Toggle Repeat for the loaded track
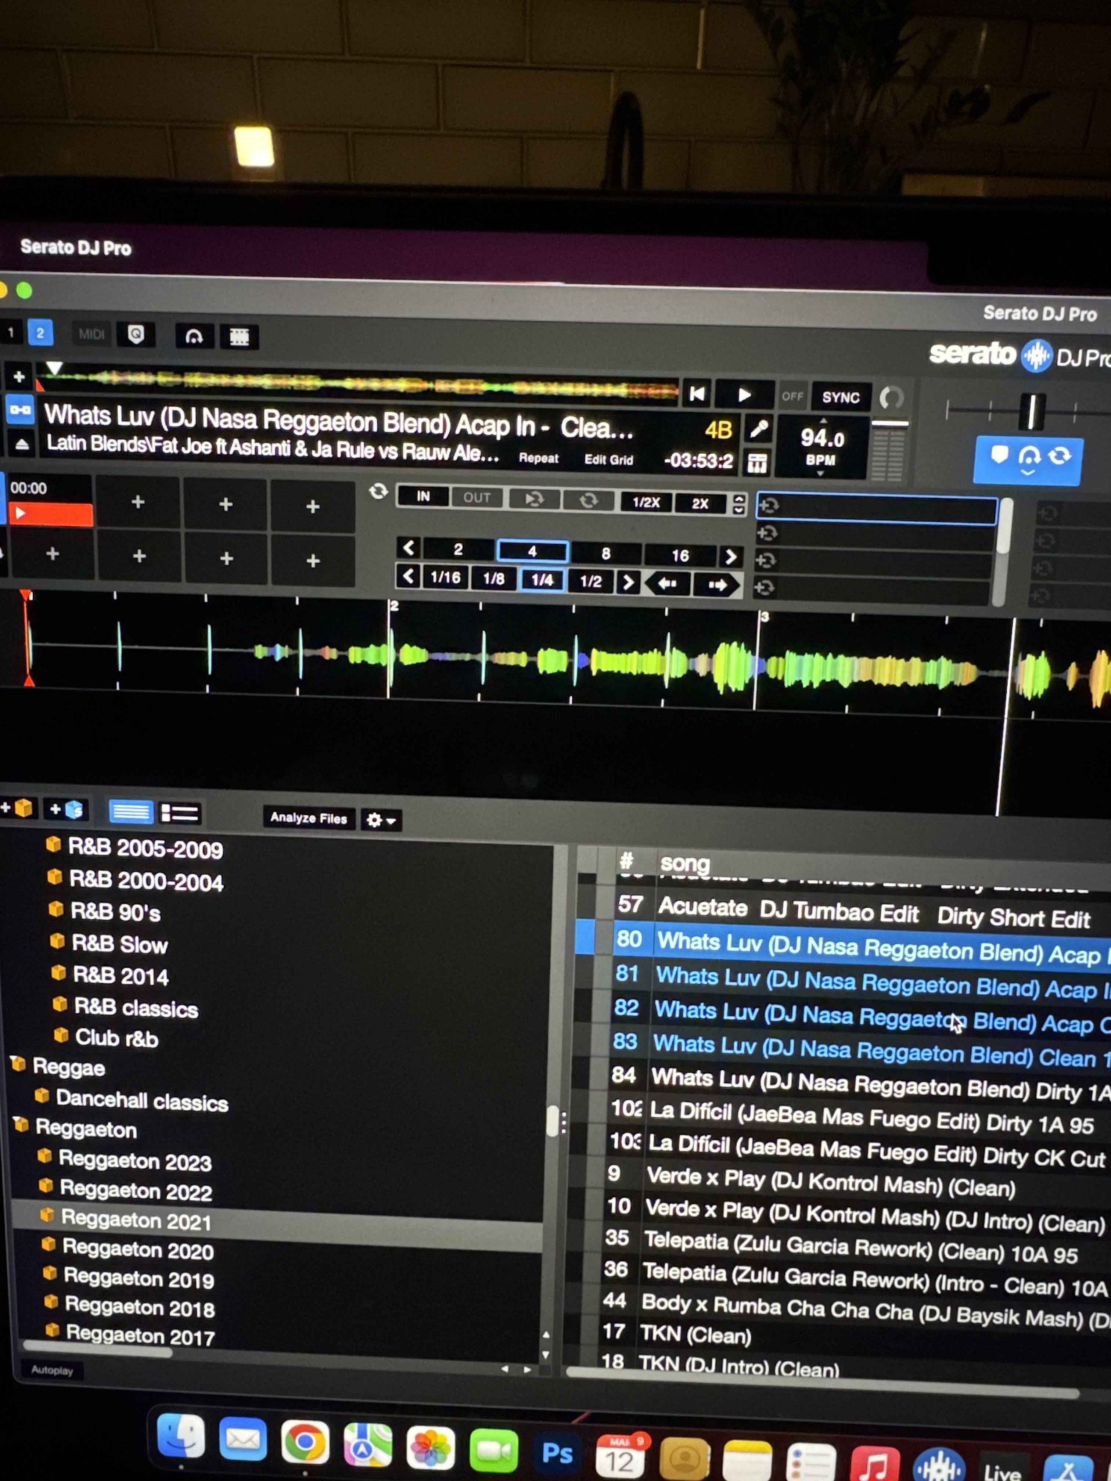The width and height of the screenshot is (1111, 1481). (x=539, y=458)
